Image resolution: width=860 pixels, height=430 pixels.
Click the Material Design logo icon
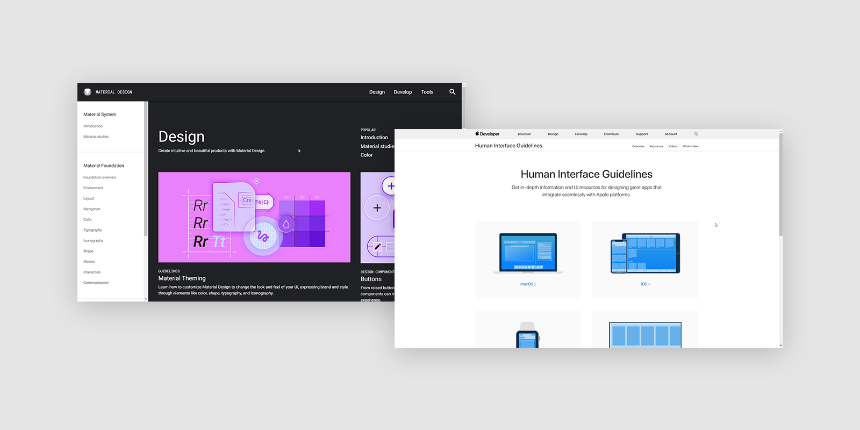point(88,92)
